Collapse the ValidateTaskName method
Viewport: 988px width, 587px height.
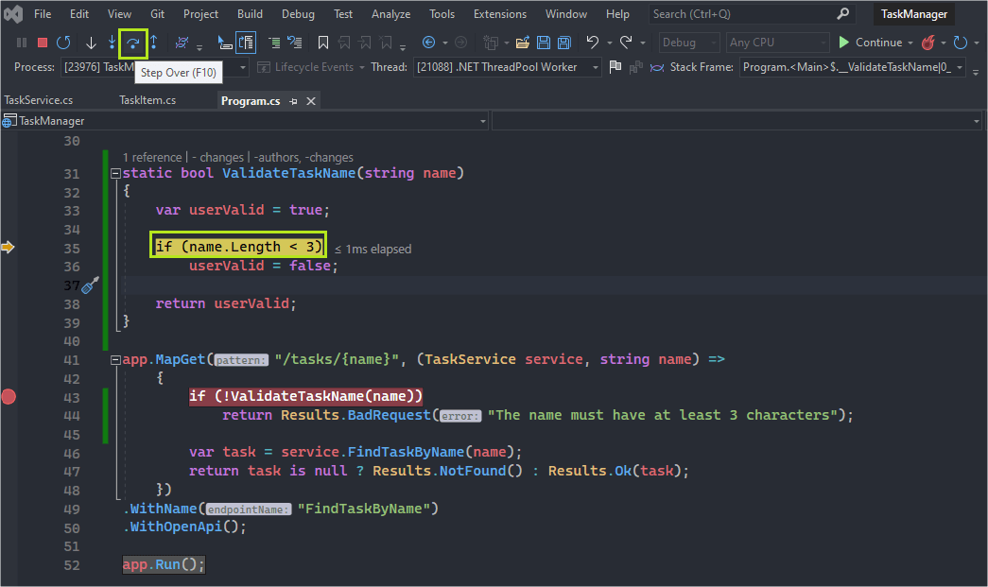pos(115,173)
